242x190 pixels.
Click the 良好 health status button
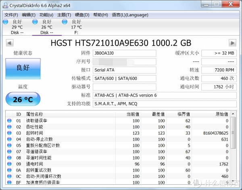(x=23, y=68)
